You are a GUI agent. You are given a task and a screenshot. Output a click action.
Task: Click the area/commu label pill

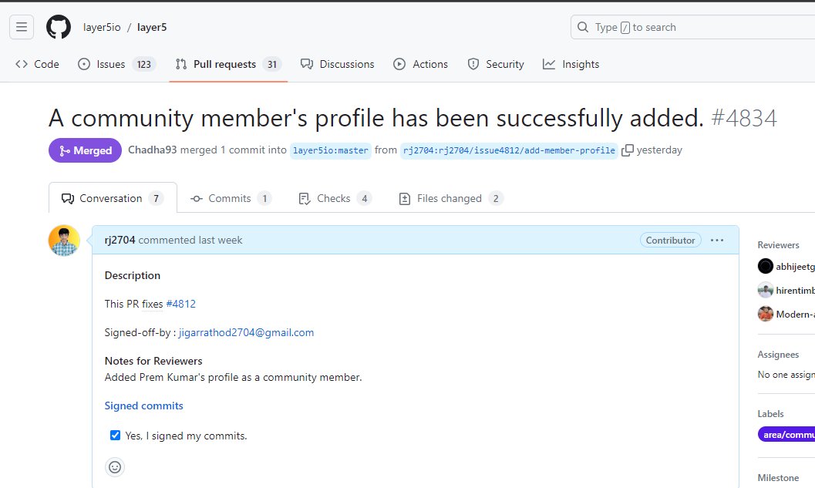pos(786,435)
